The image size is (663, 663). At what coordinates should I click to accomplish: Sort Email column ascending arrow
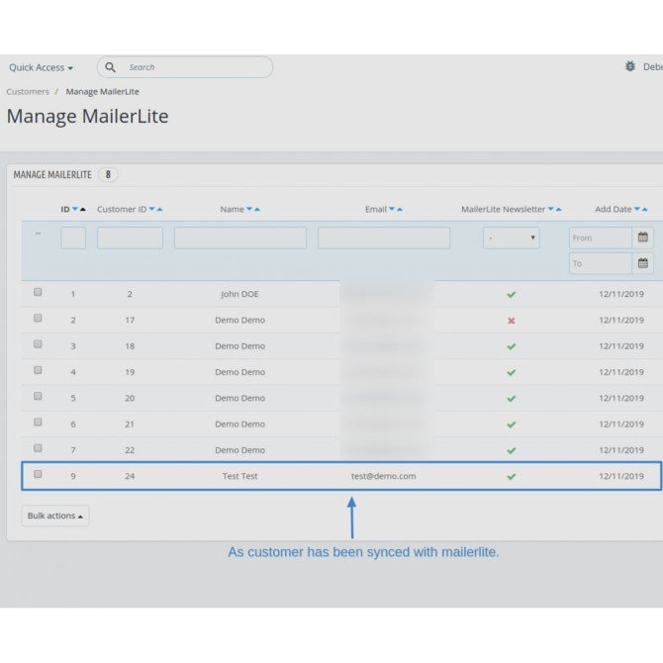[400, 210]
